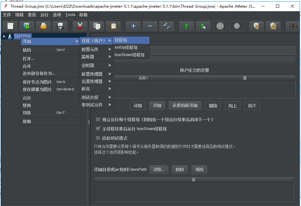
Task: Click the 从剪贴板添加 button
Action: [185, 106]
